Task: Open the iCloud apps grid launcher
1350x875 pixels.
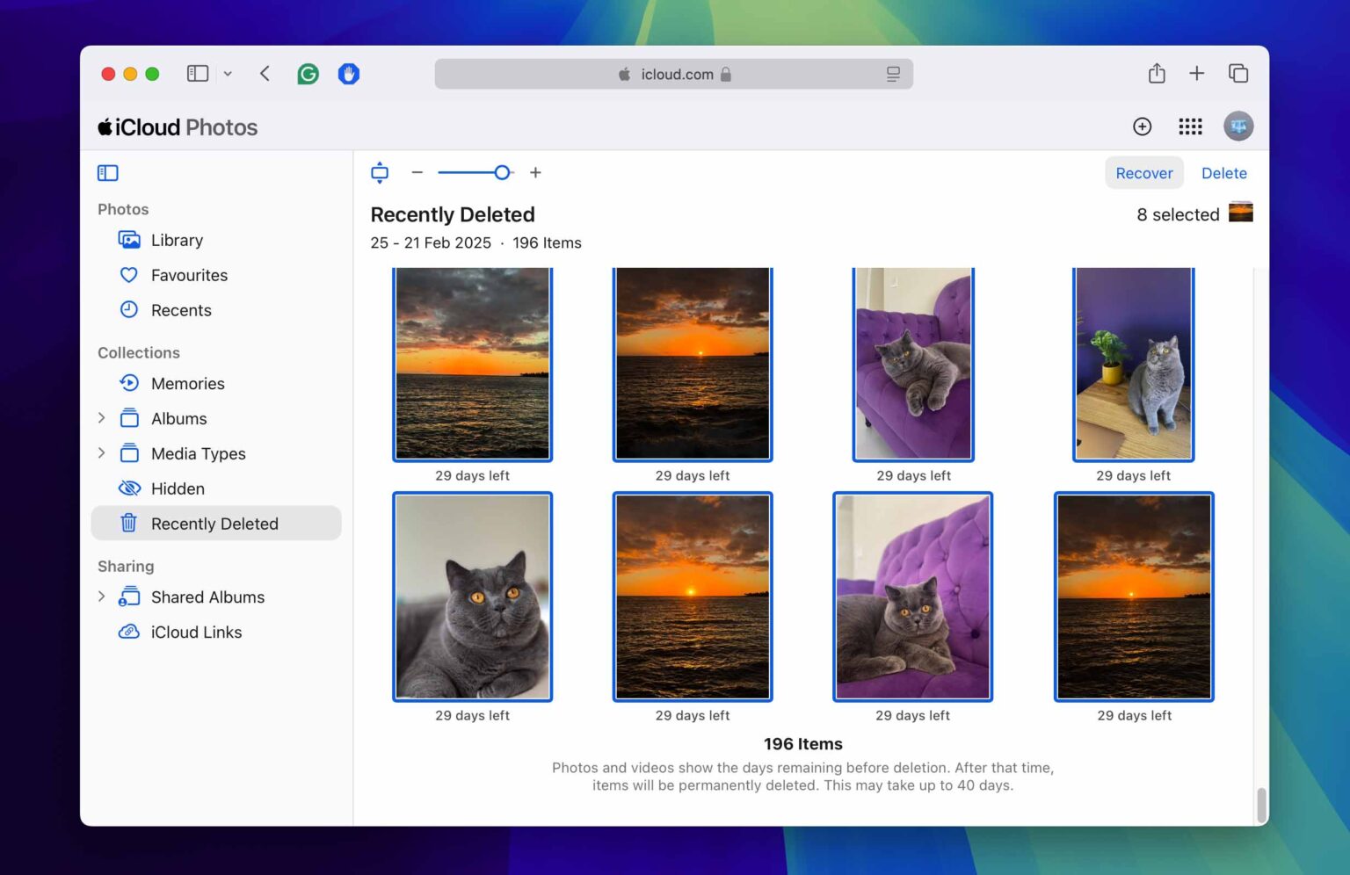Action: coord(1190,127)
